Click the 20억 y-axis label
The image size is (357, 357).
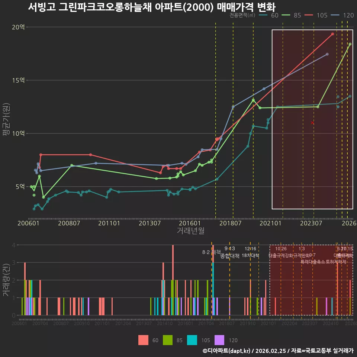18,27
